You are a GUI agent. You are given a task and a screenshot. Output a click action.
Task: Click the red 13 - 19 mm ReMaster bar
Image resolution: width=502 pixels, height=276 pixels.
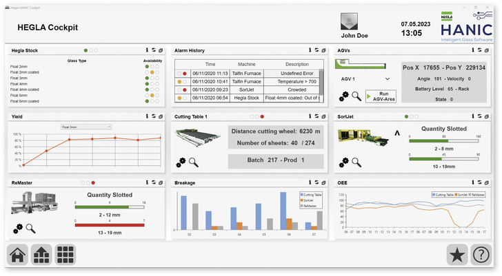pos(110,224)
